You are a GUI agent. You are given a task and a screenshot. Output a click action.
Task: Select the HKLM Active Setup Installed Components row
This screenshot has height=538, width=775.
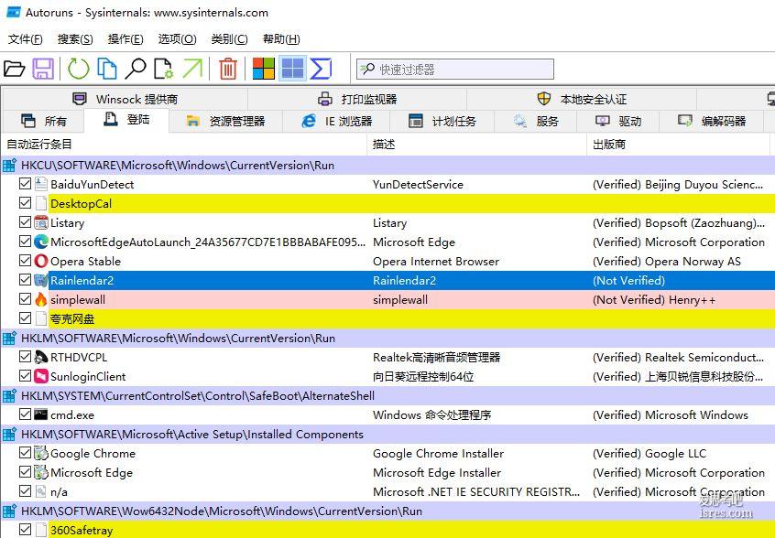[388, 435]
